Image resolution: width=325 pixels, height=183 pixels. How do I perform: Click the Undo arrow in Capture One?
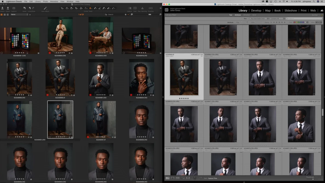coord(30,8)
